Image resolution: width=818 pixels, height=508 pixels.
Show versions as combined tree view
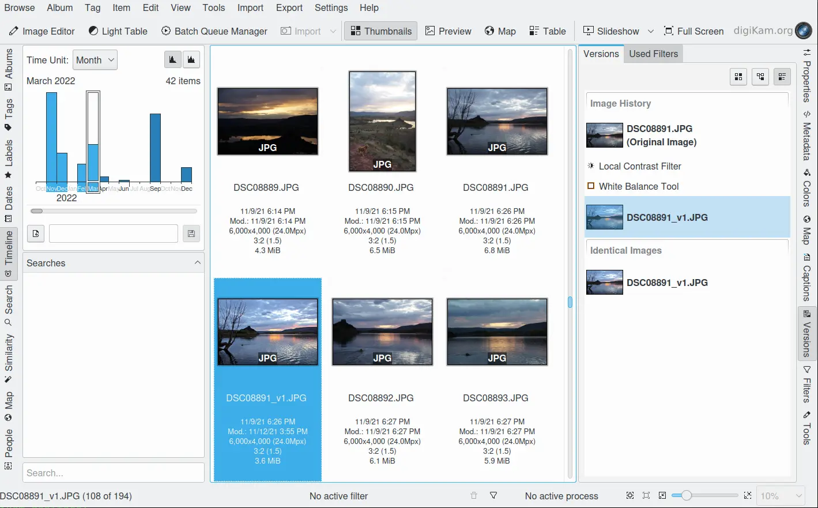click(782, 77)
